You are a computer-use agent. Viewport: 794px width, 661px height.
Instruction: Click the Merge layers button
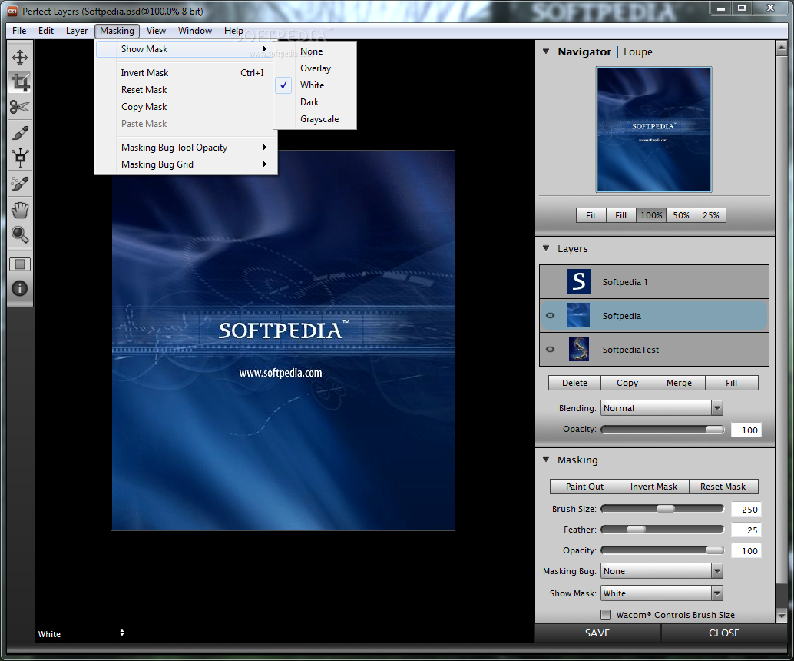[679, 383]
